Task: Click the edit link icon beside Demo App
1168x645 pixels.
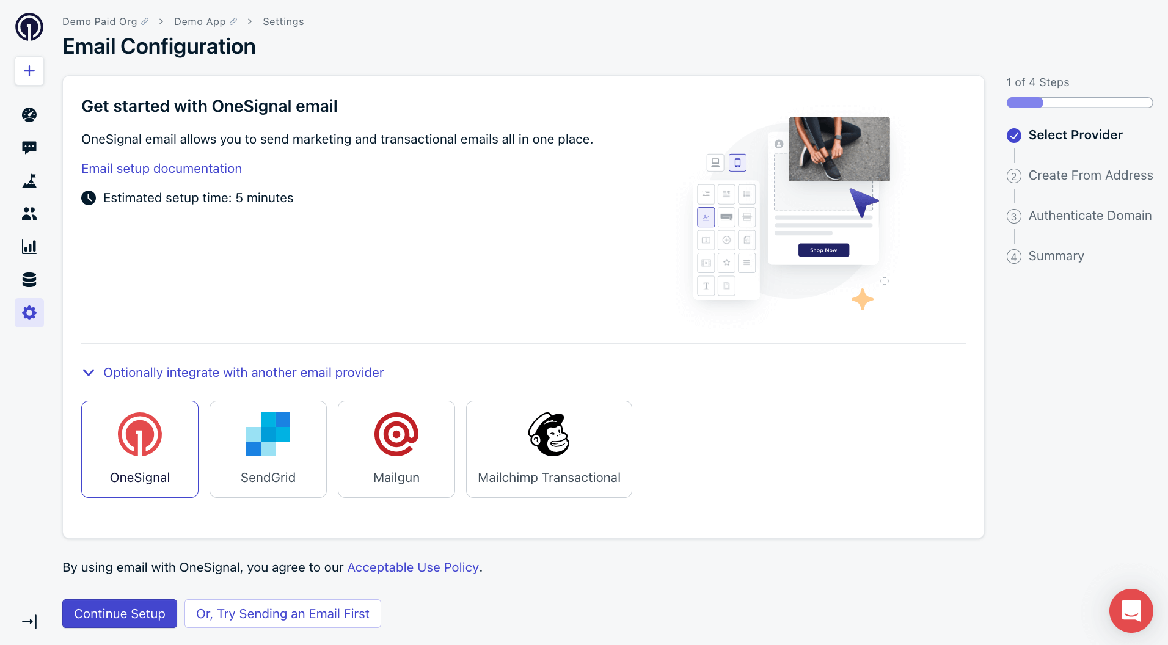Action: (233, 21)
